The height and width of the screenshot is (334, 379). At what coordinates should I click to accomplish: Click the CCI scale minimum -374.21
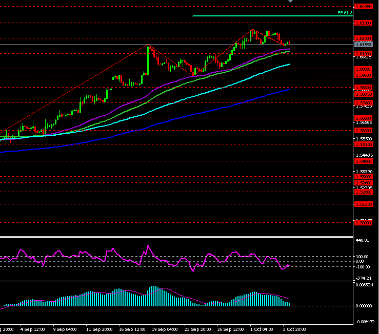tap(364, 278)
